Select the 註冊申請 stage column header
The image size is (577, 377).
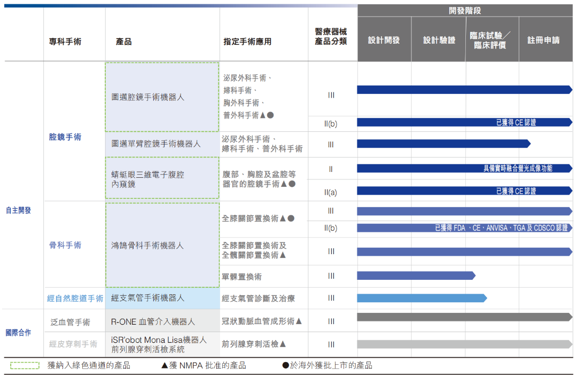point(543,40)
